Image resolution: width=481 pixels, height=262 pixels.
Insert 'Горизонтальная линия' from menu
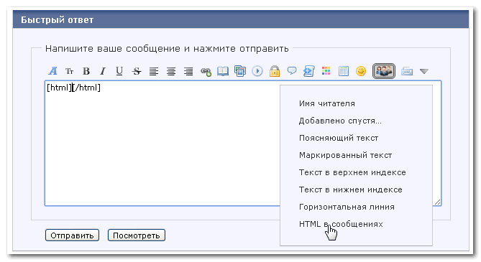347,207
